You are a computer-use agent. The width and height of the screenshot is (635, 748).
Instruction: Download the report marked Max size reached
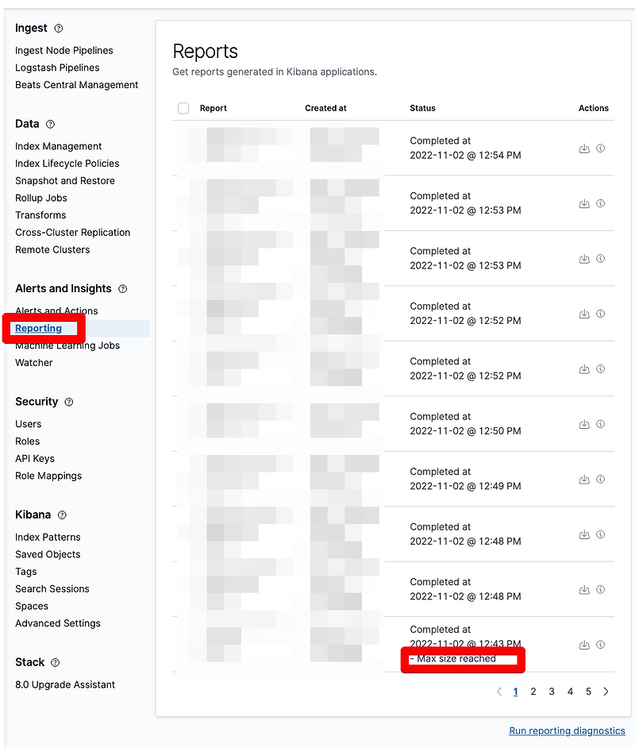click(x=583, y=645)
